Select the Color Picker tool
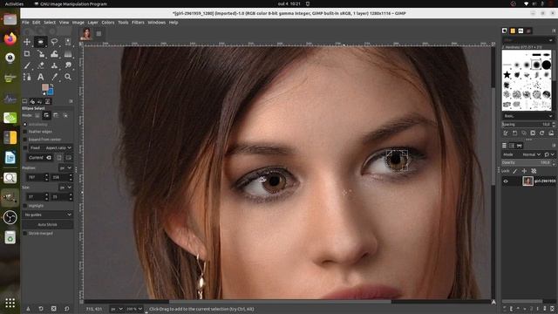Image resolution: width=558 pixels, height=314 pixels. click(x=54, y=77)
